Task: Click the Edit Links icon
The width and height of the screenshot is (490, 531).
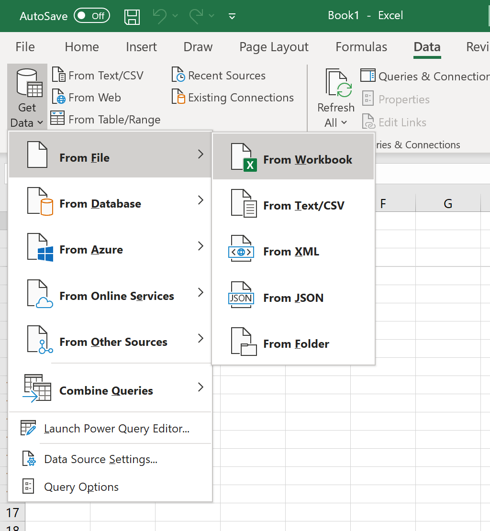Action: click(368, 121)
